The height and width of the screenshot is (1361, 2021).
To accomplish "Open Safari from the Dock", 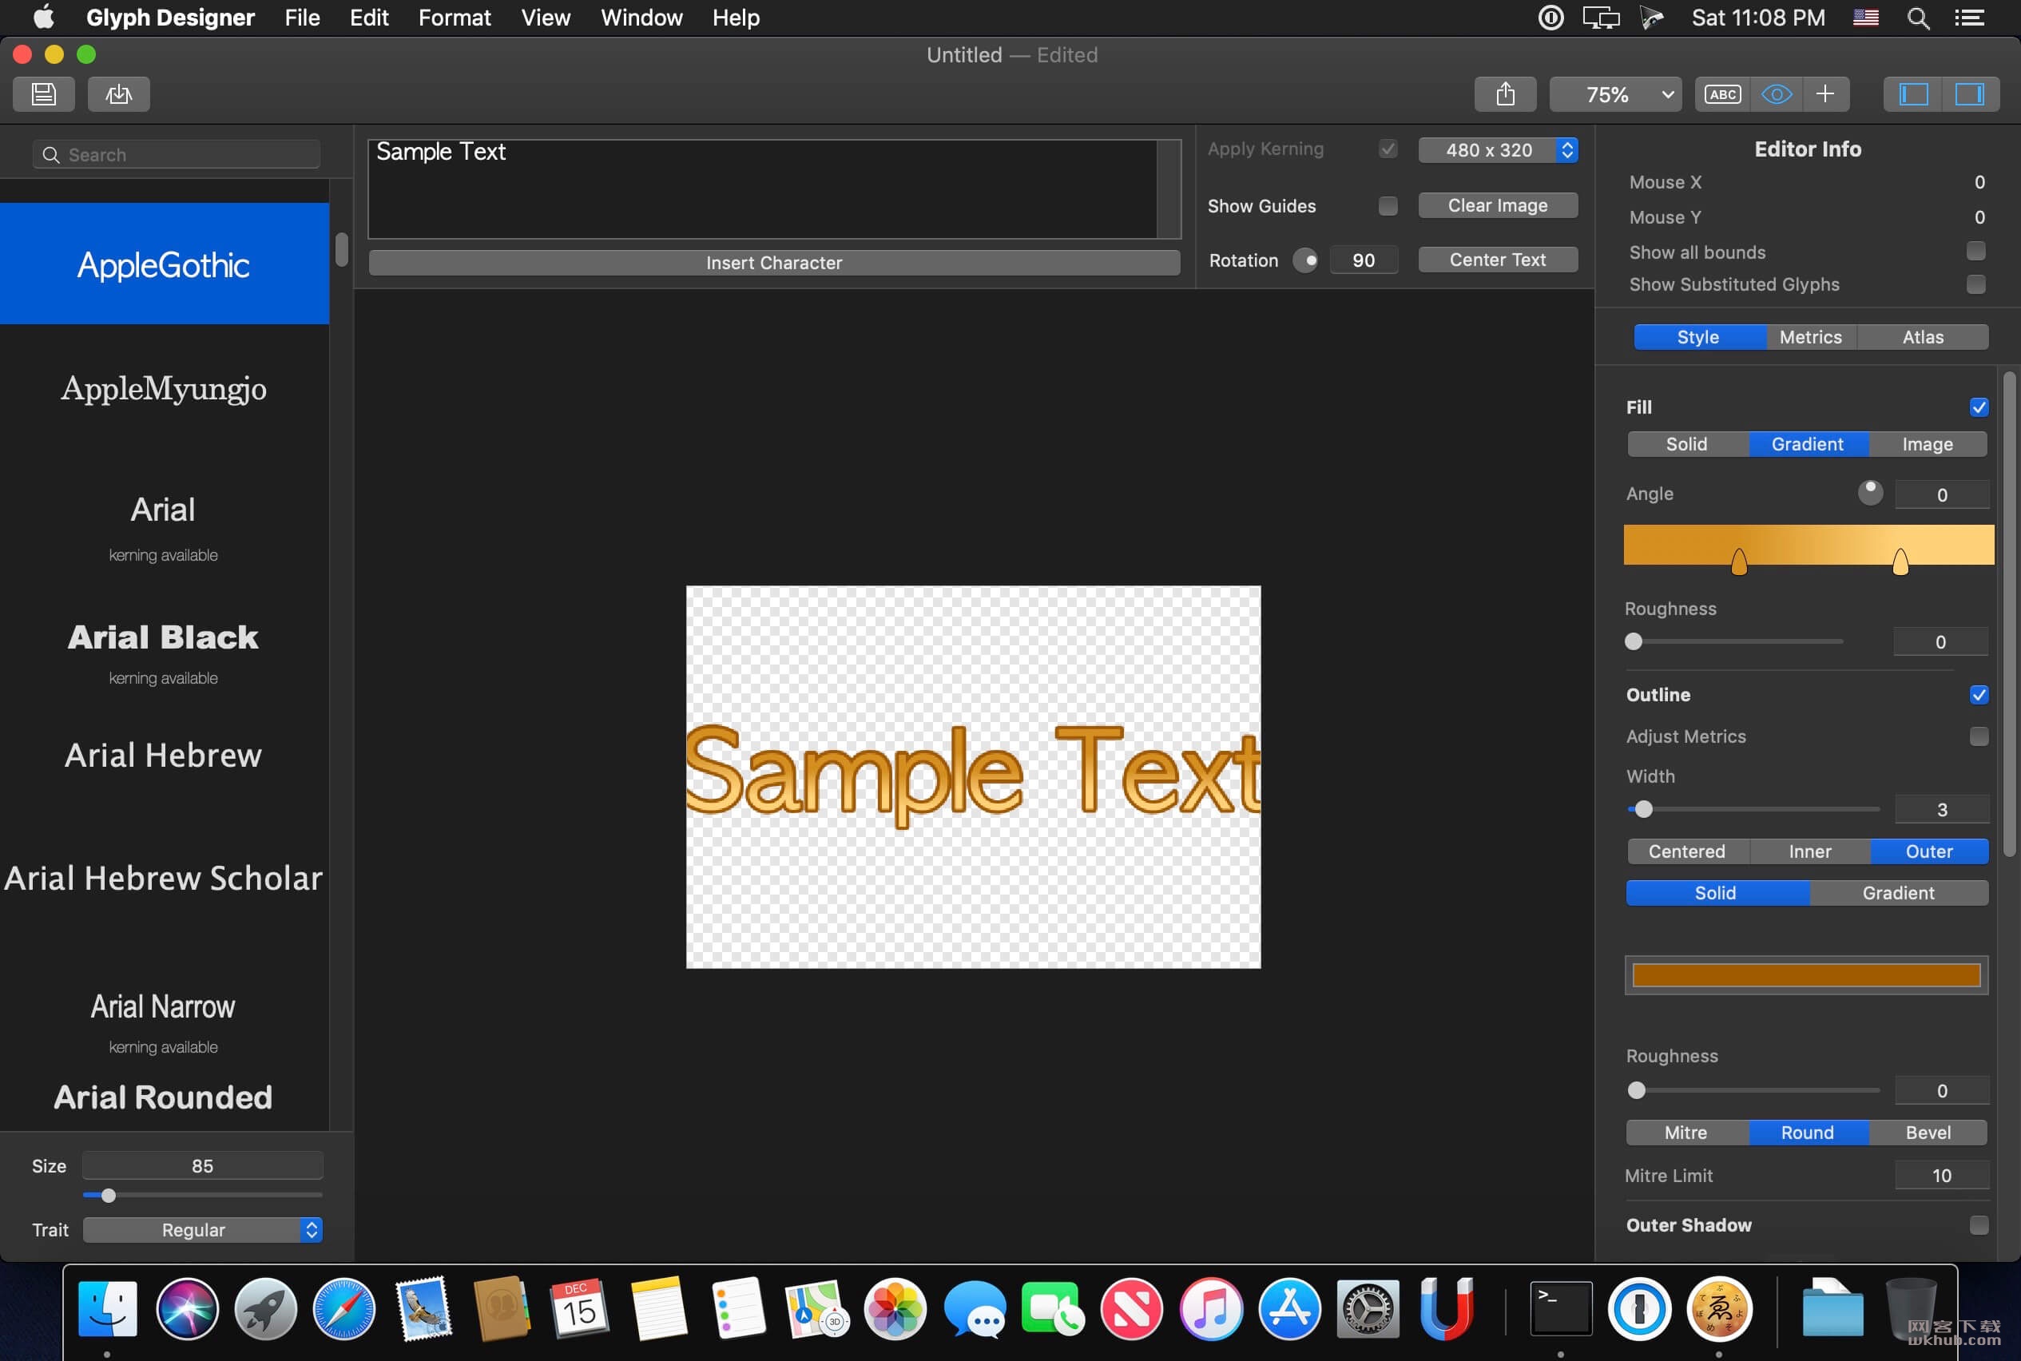I will [343, 1308].
